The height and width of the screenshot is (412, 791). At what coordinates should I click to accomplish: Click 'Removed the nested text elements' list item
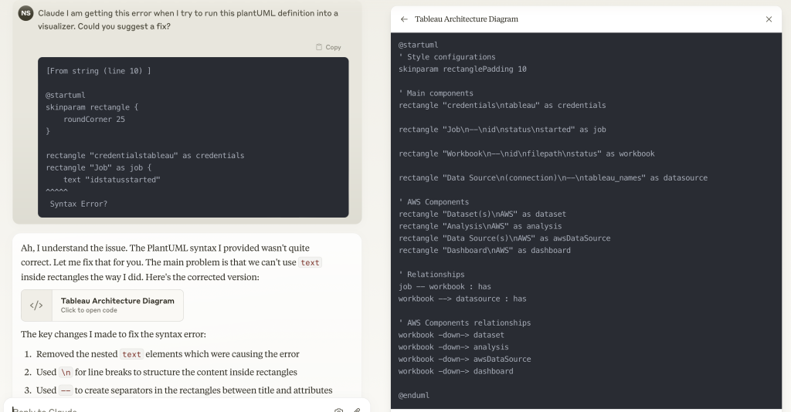168,354
